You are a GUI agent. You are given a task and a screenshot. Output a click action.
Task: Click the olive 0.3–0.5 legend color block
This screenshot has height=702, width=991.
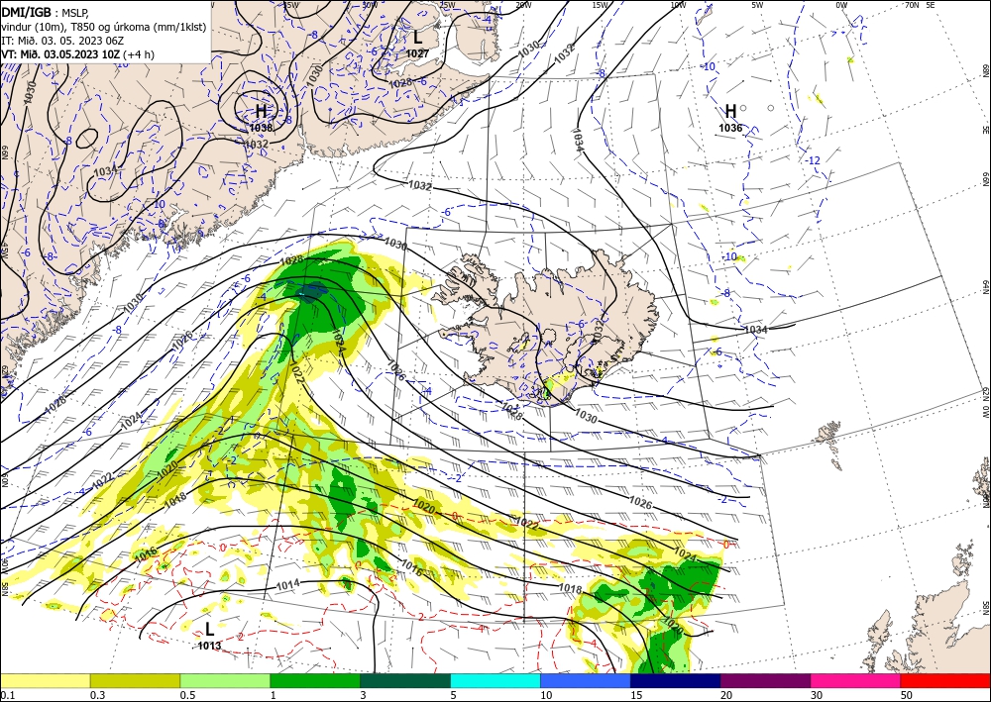coord(135,680)
